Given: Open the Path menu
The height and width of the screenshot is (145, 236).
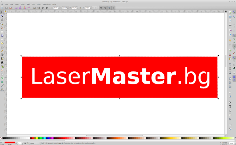Looking at the screenshot, I should 29,4.
